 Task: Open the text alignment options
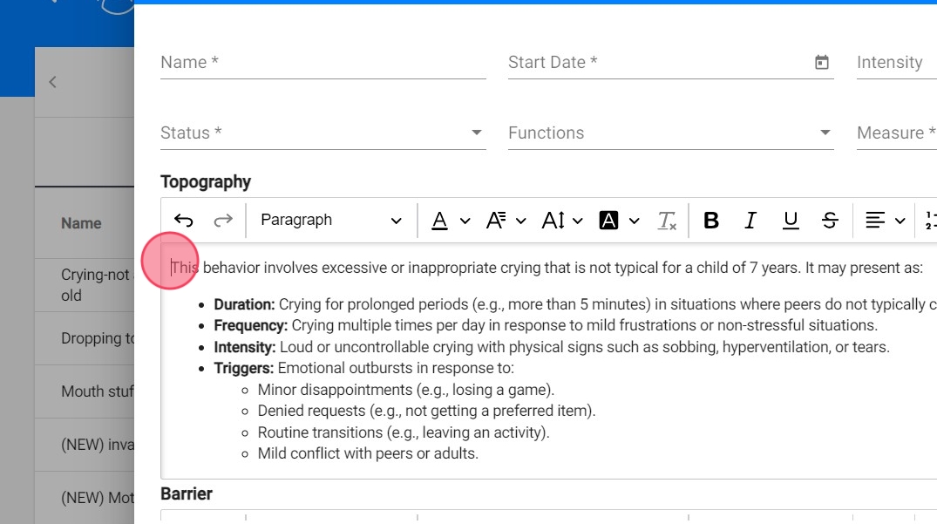(x=885, y=221)
